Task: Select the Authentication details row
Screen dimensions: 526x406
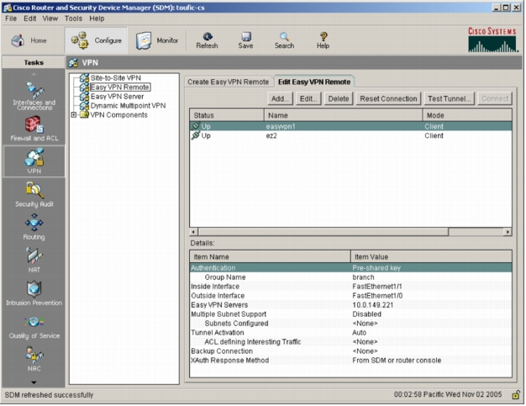Action: click(350, 268)
